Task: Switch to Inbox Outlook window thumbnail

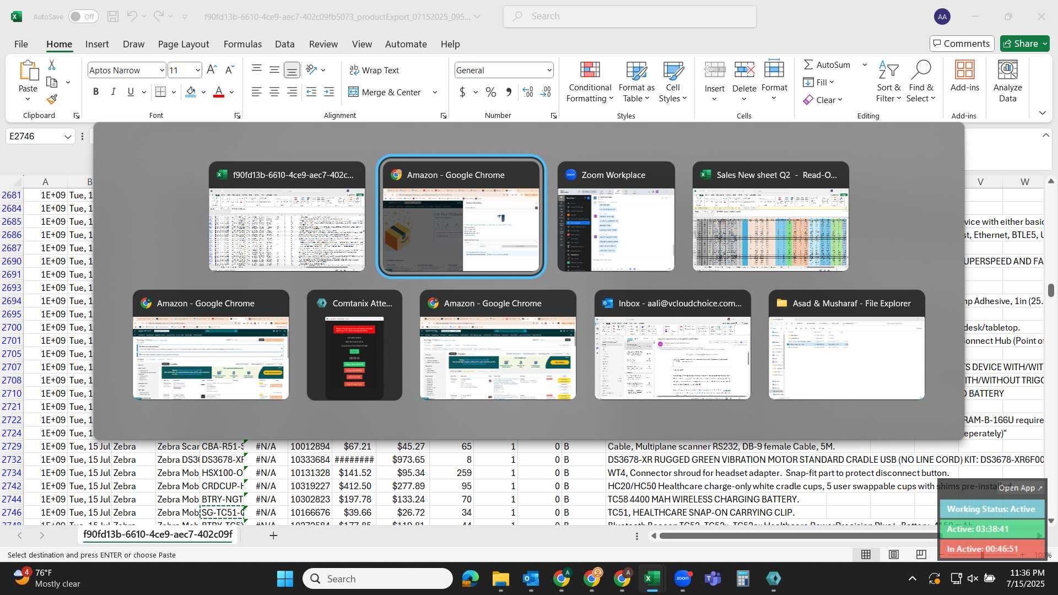Action: (x=672, y=345)
